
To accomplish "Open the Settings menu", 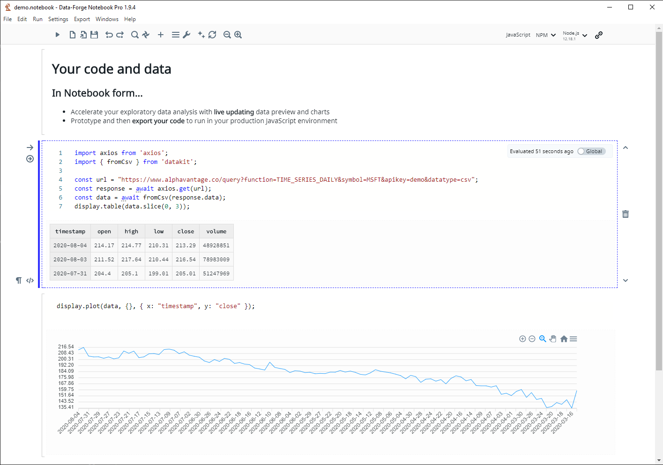I will pos(58,19).
